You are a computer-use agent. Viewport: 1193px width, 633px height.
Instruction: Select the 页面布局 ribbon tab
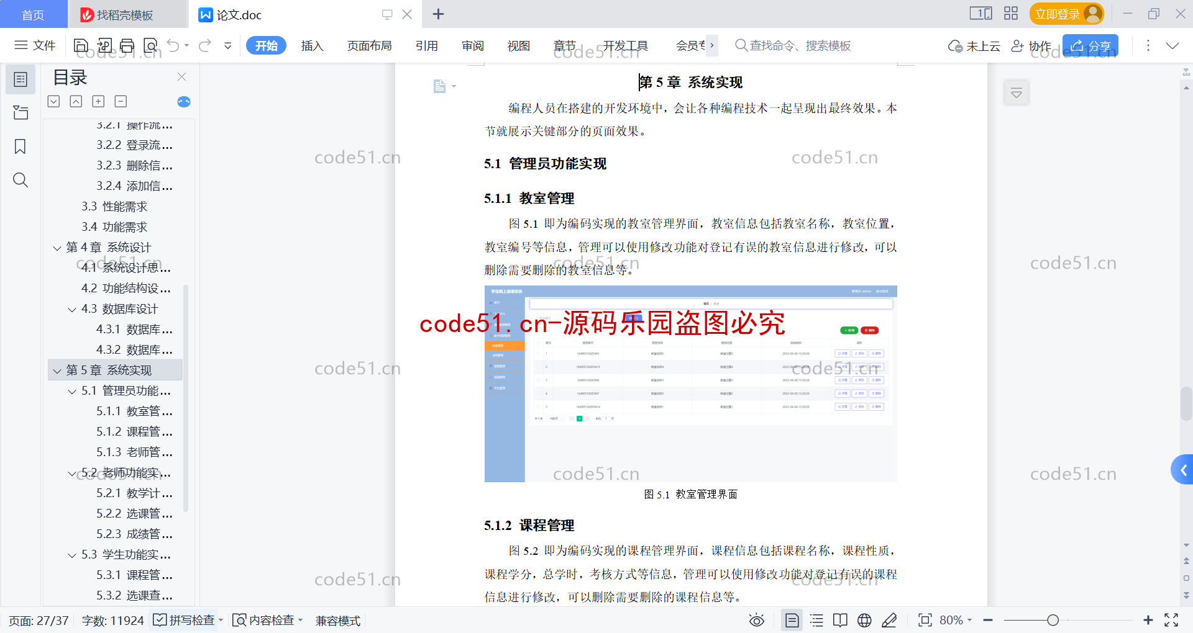pyautogui.click(x=369, y=45)
